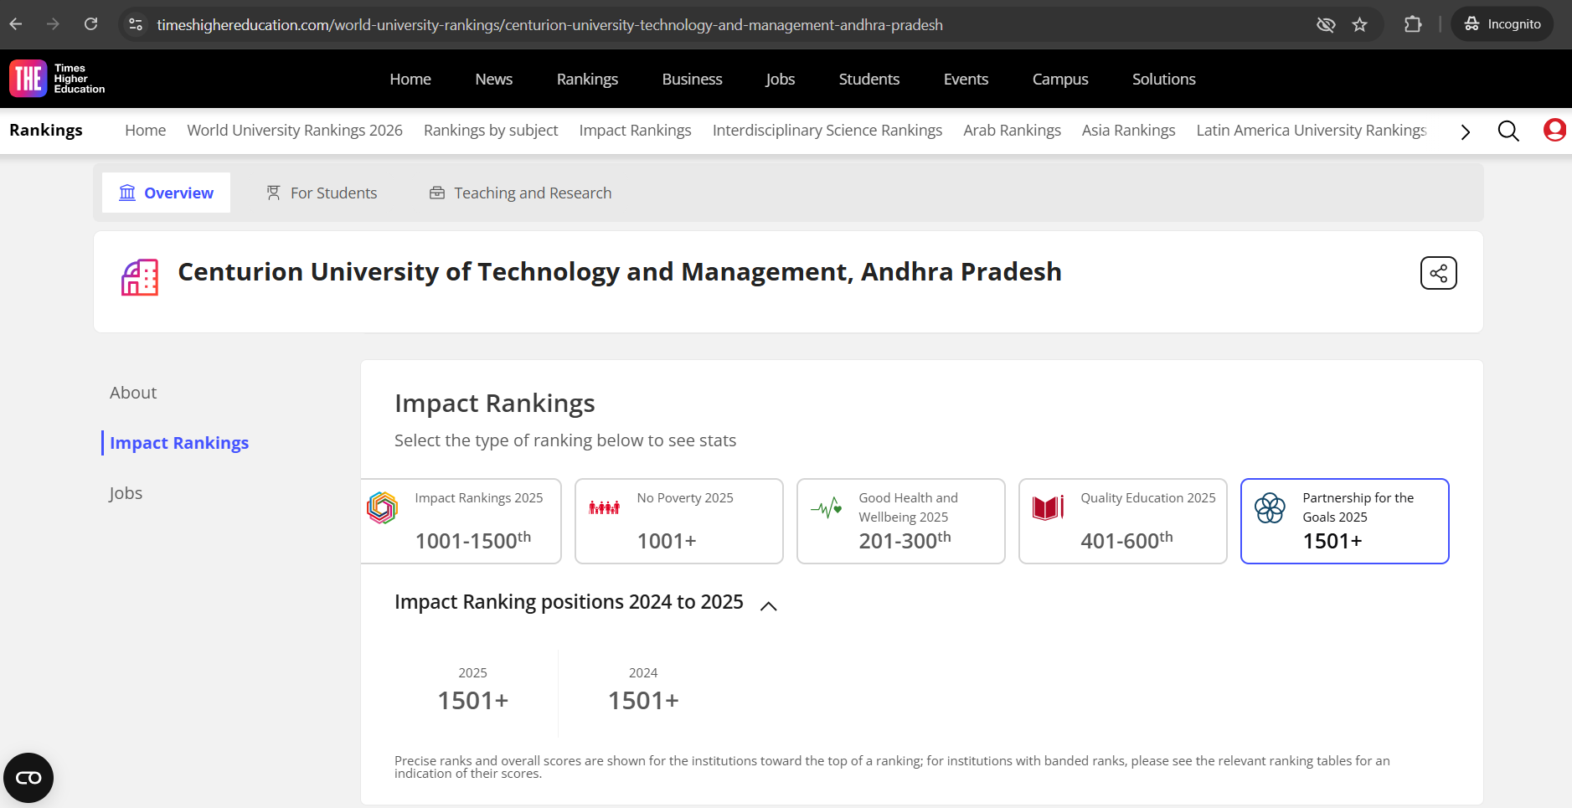The image size is (1572, 808).
Task: Click the Times Higher Education logo
Action: click(57, 79)
